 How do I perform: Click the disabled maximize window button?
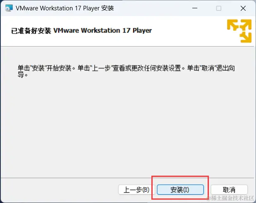click(219, 8)
